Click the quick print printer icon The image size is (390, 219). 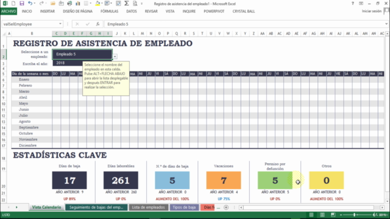[69, 4]
